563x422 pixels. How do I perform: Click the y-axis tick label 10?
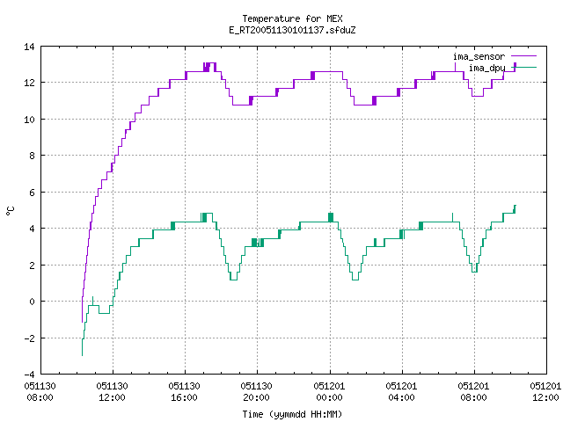tap(29, 120)
